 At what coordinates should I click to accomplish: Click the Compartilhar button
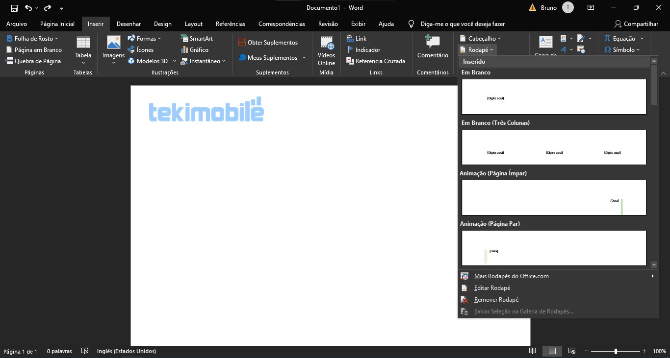[x=636, y=24]
